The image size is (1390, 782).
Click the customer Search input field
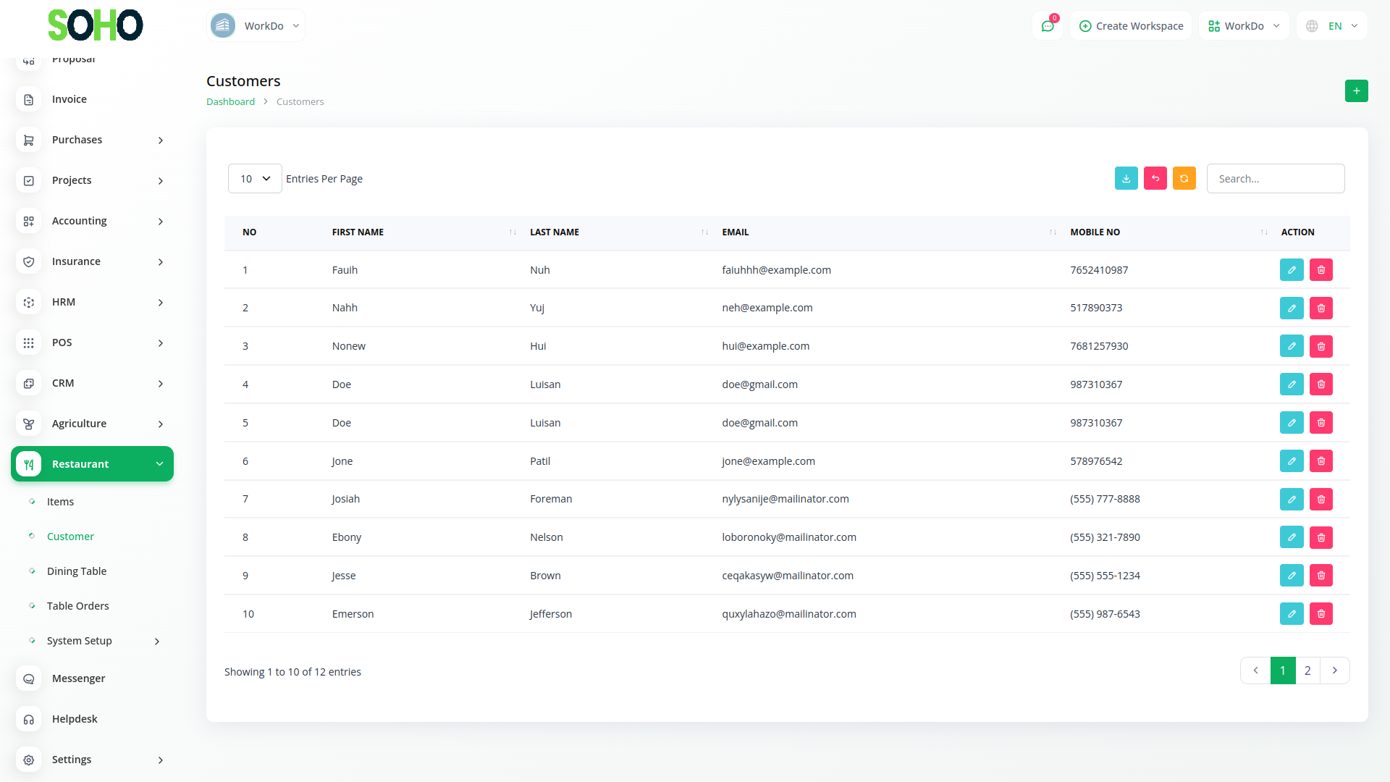(1275, 179)
